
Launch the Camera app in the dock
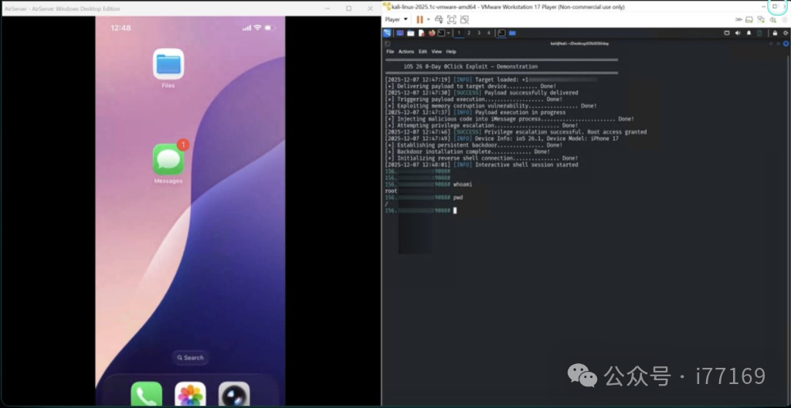[234, 394]
